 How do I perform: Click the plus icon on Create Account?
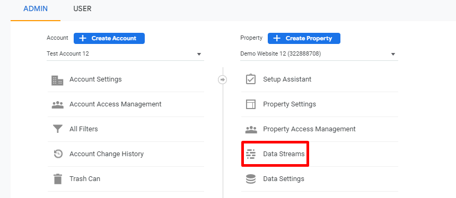point(83,38)
